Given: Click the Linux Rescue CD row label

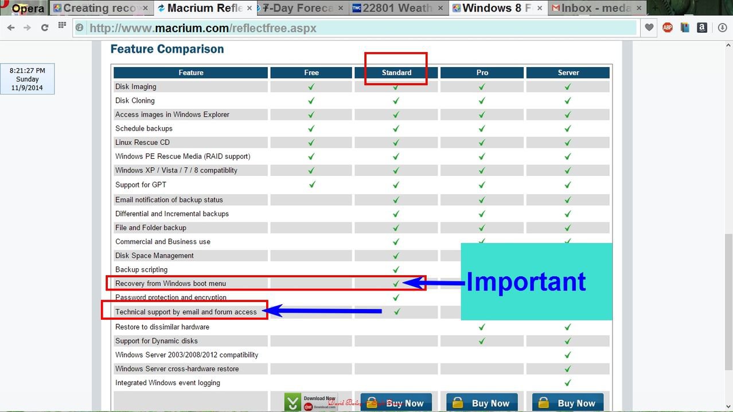Looking at the screenshot, I should pyautogui.click(x=142, y=142).
